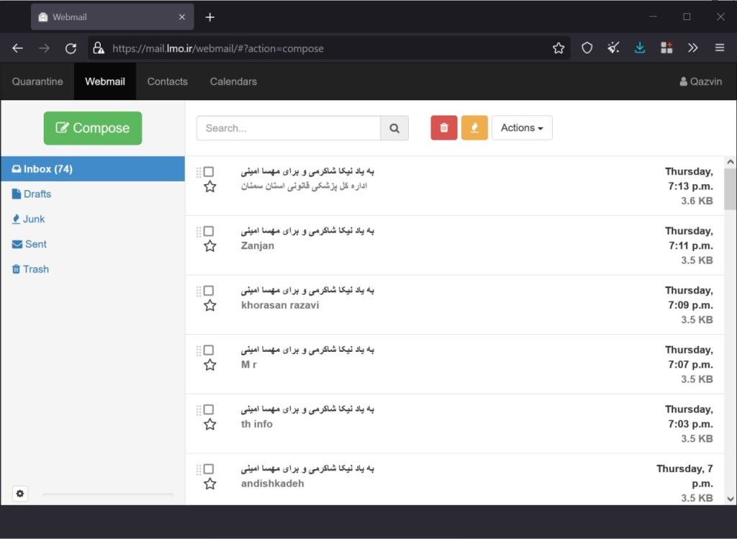Go to the Quarantine tab
737x539 pixels.
click(37, 81)
